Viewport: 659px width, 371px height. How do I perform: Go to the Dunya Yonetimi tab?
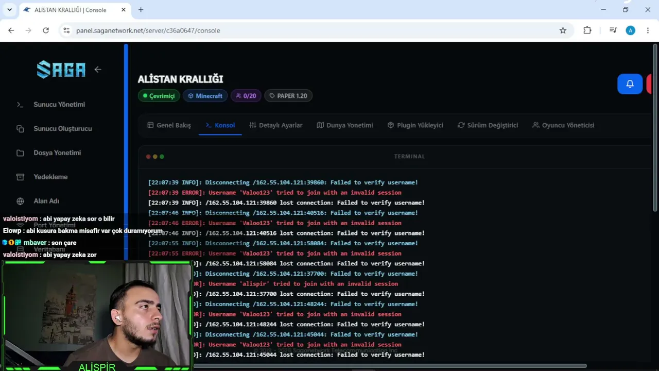coord(344,125)
